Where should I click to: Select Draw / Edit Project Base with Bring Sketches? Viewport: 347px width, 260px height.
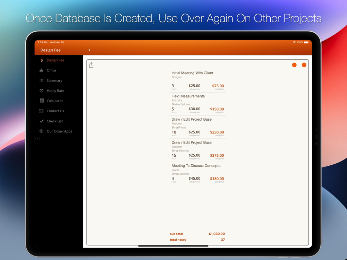coord(198,150)
